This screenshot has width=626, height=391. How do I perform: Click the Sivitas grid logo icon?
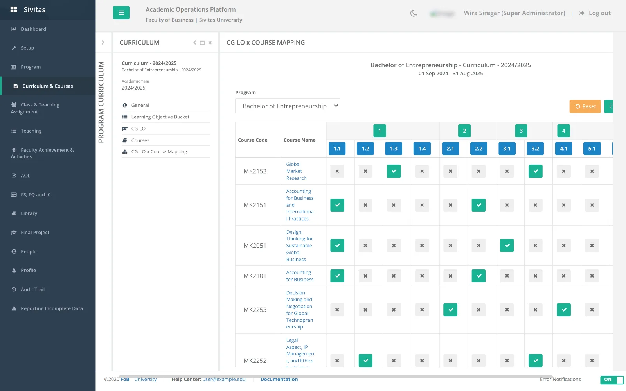click(x=14, y=10)
